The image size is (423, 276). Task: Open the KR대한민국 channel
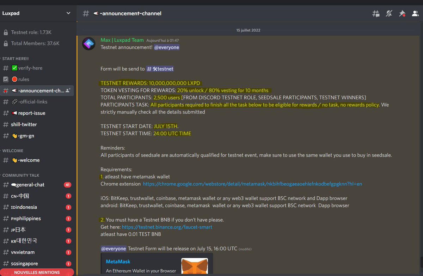pos(37,241)
